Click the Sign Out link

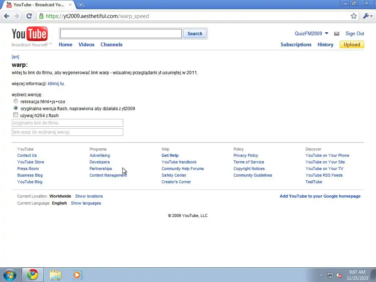(x=355, y=33)
